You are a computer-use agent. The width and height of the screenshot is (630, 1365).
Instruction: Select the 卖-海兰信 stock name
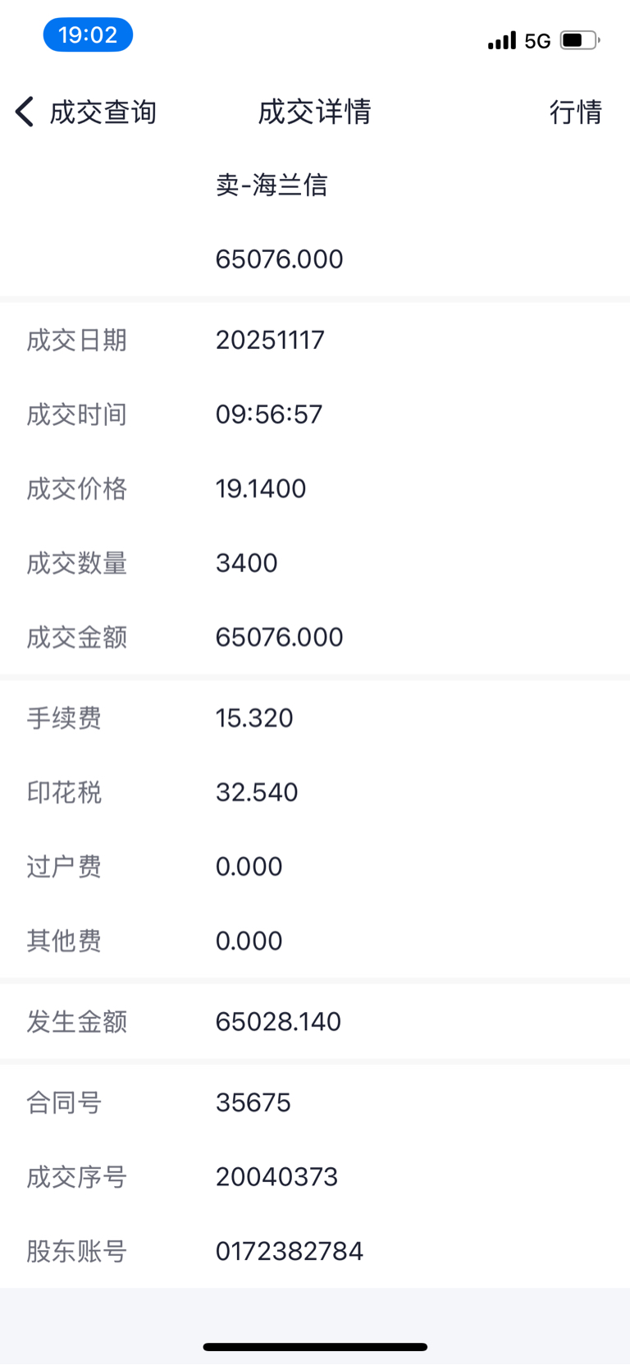tap(272, 185)
